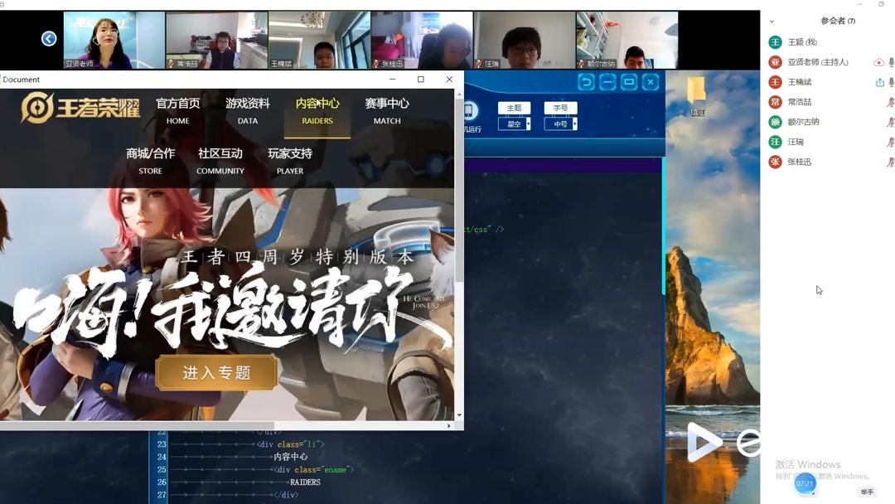Click the scrollbar up arrow in the Document window
Viewport: 895px width, 504px height.
(458, 94)
